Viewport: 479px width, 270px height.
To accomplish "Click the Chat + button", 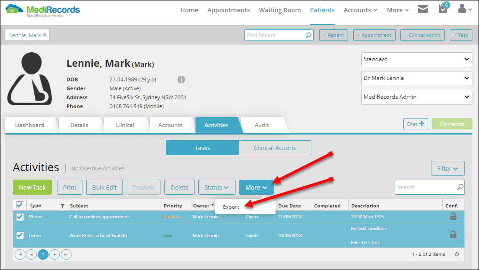I will 415,124.
